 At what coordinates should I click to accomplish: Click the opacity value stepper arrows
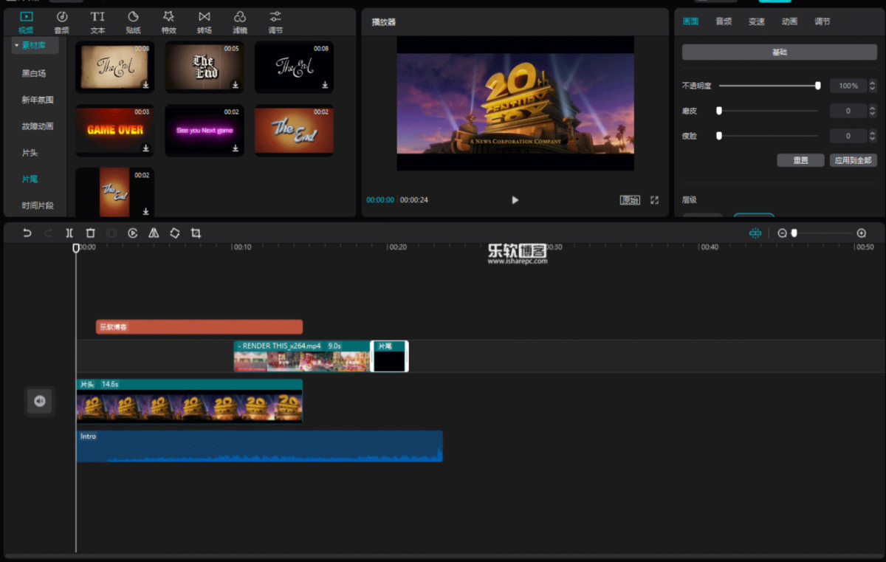[x=873, y=86]
